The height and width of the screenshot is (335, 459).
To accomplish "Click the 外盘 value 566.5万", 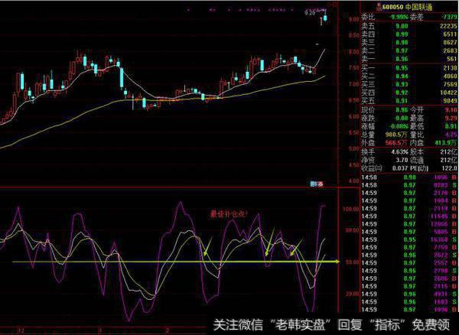I will point(397,143).
